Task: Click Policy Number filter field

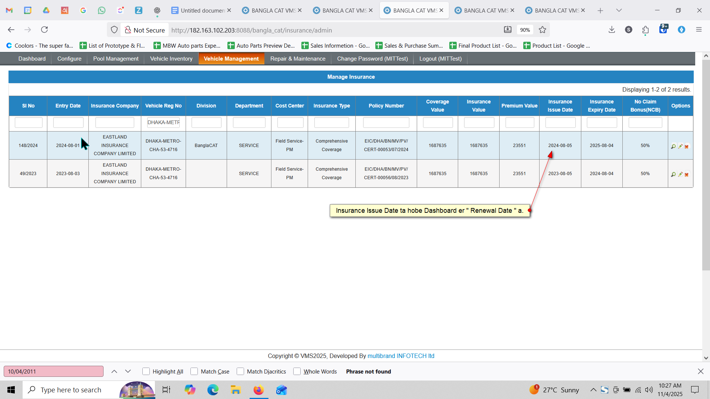Action: [386, 122]
